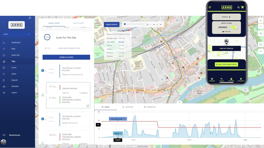This screenshot has height=148, width=264.
Task: Open the Dashboard sidebar item
Action: [x=16, y=43]
